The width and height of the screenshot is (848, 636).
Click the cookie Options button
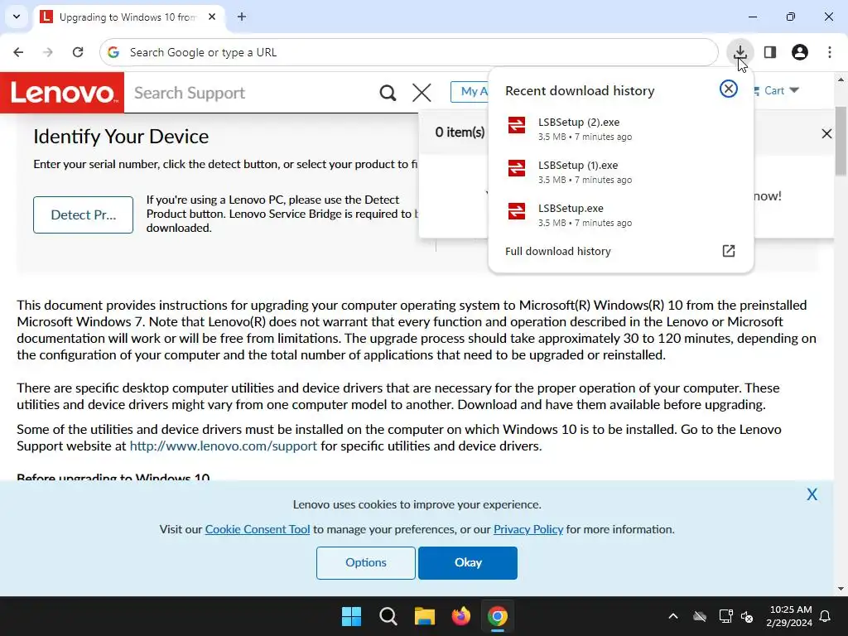[366, 562]
